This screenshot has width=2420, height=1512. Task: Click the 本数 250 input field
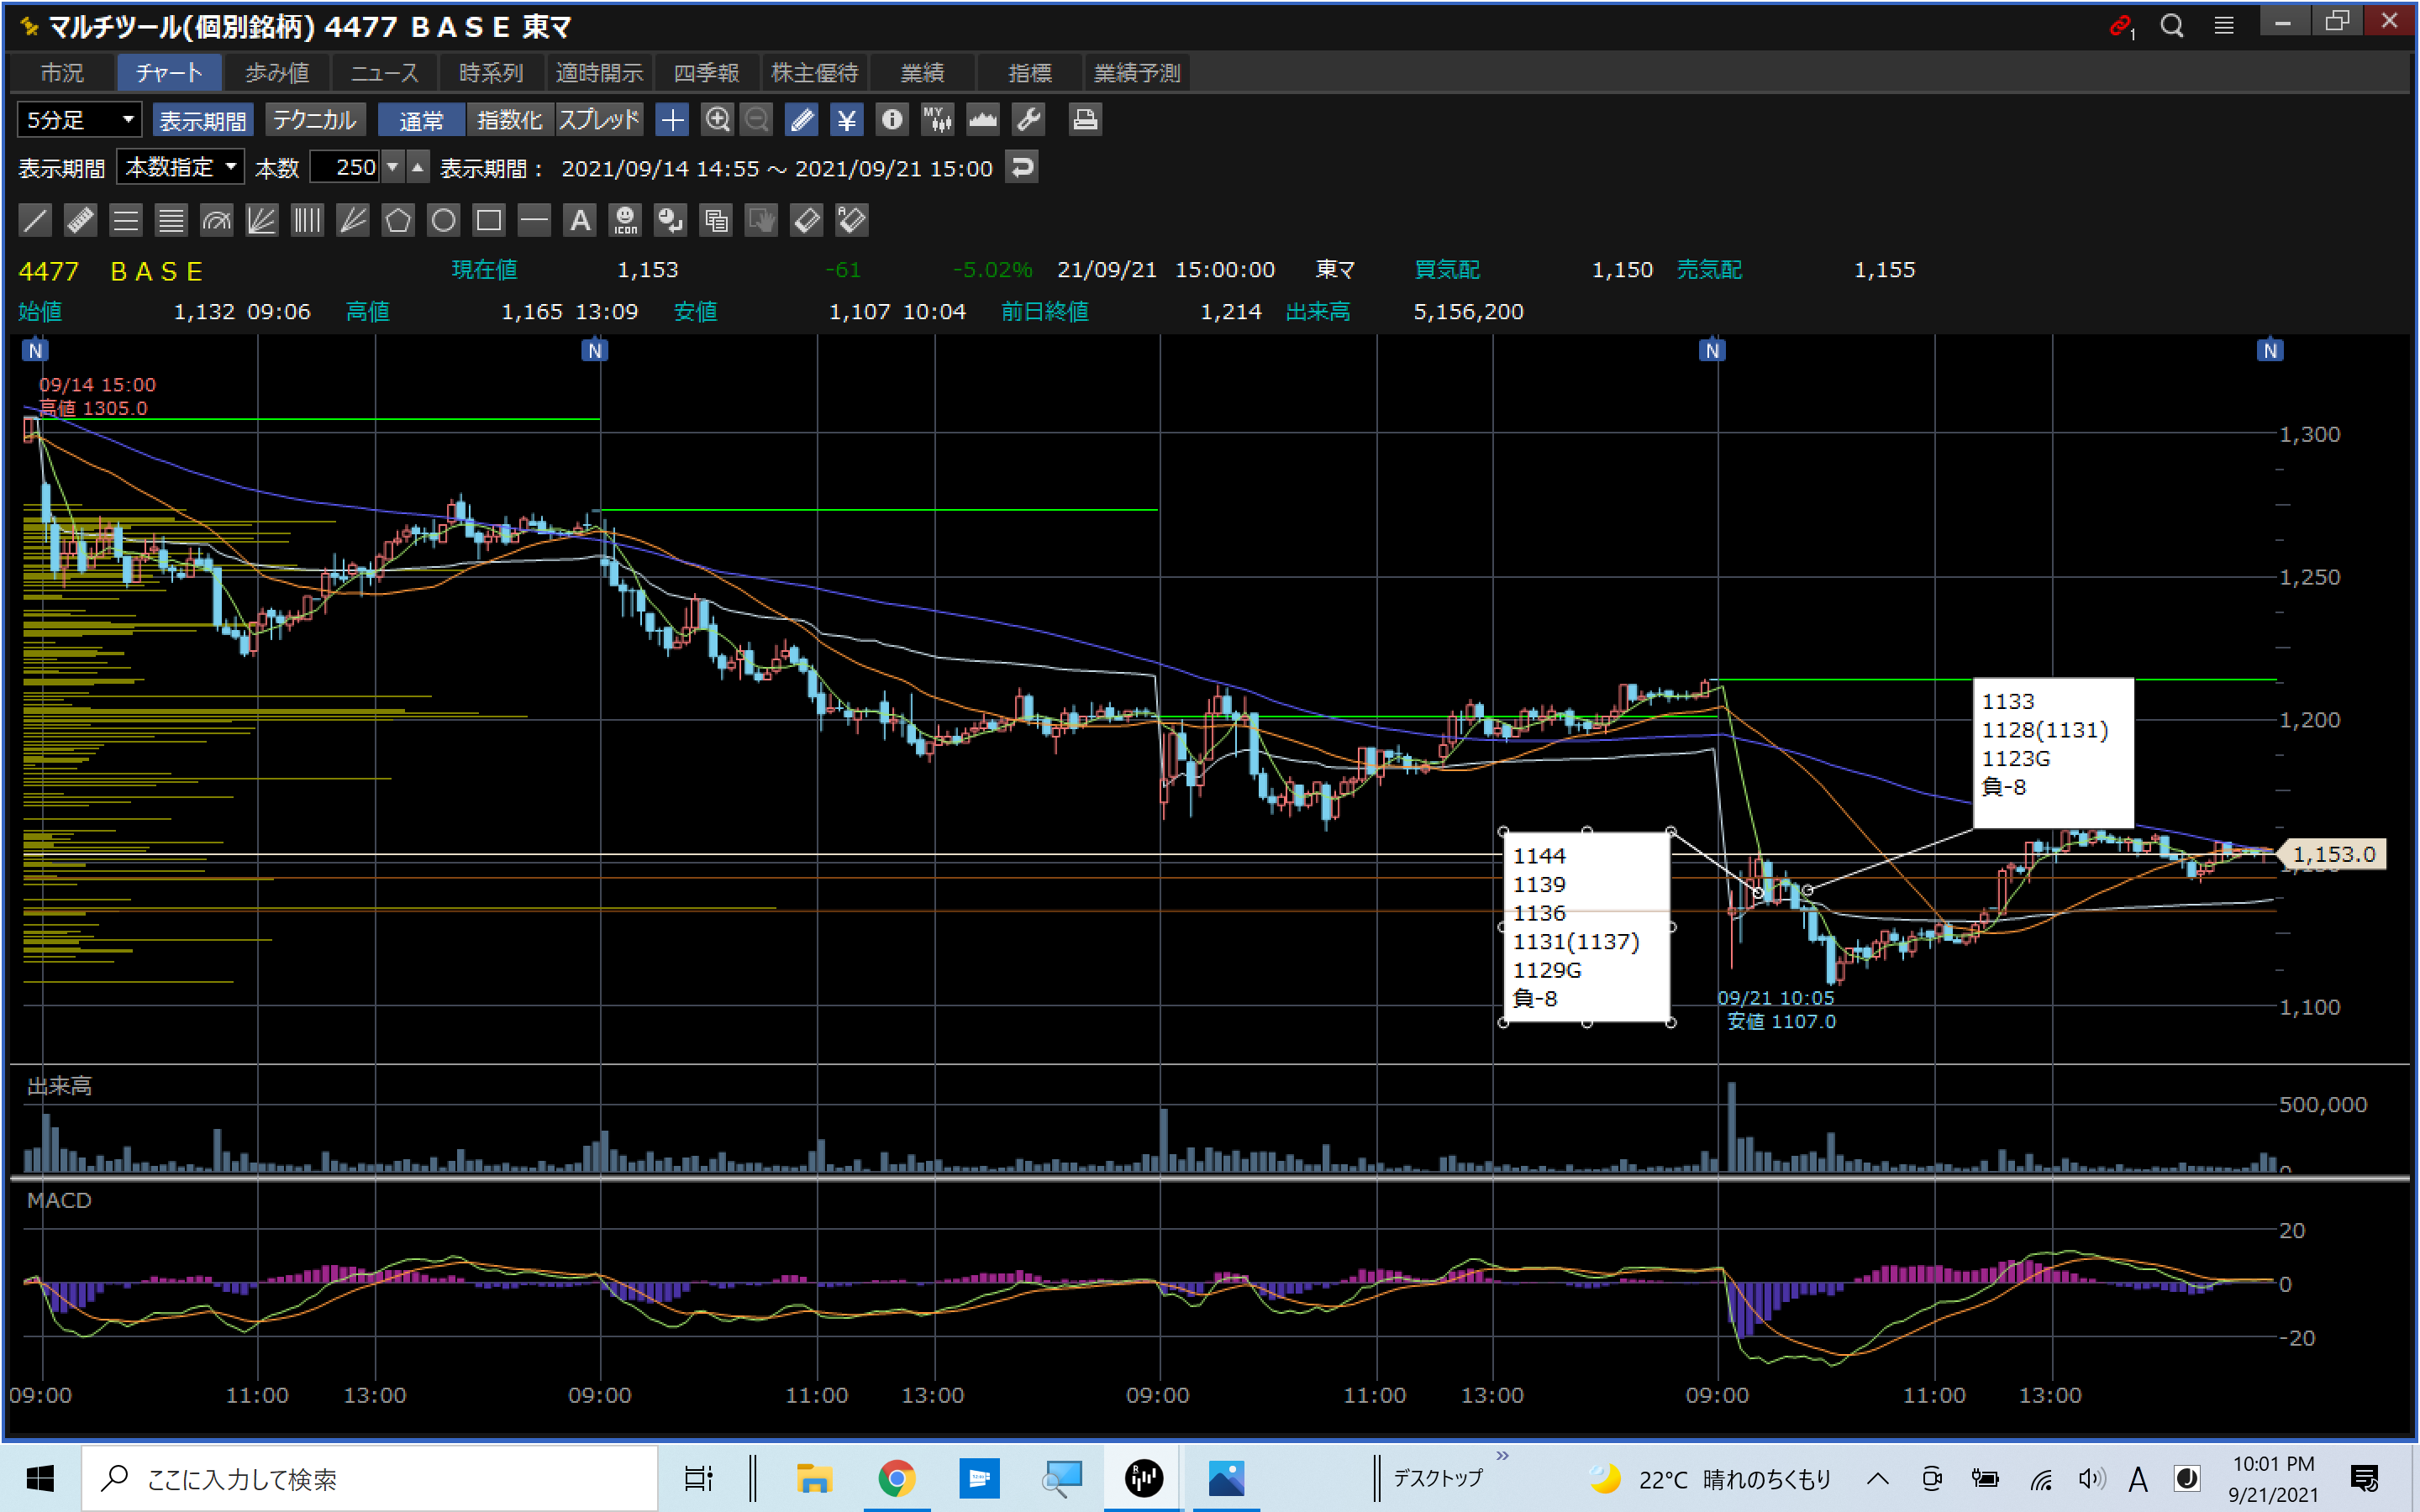pos(345,167)
